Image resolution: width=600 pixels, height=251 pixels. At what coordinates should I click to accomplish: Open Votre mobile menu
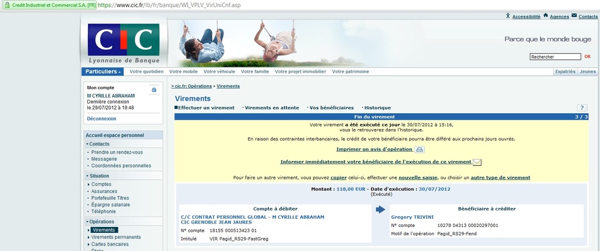coord(183,72)
